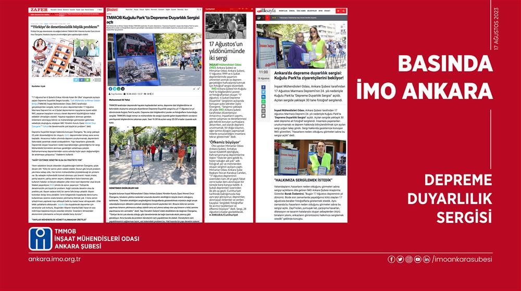The height and width of the screenshot is (291, 521).
Task: Share ilksayfa article via LinkedIn icon
Action: tap(263, 97)
